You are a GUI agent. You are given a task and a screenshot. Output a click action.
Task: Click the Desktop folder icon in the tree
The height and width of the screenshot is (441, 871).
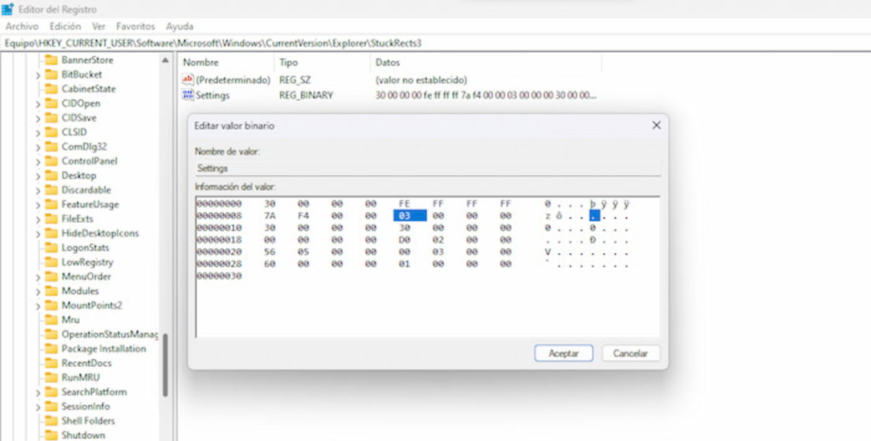tap(52, 176)
